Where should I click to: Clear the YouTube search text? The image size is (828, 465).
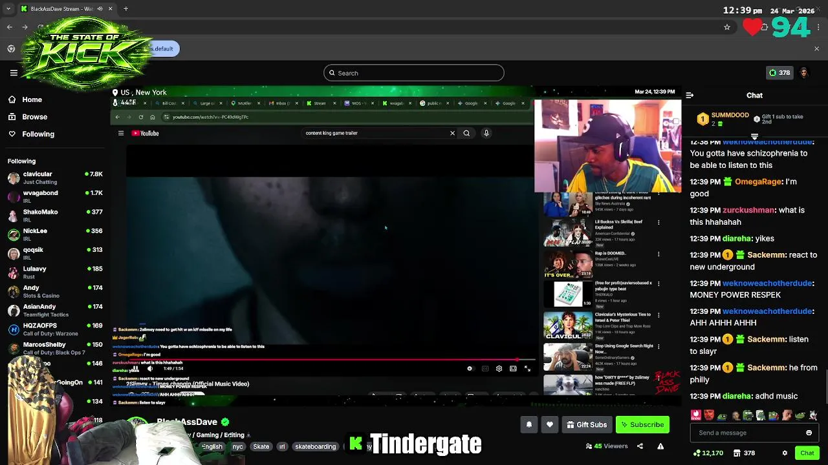pyautogui.click(x=452, y=133)
